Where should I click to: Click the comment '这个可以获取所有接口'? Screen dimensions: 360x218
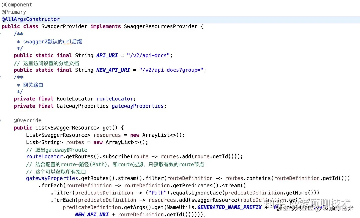coord(61,172)
